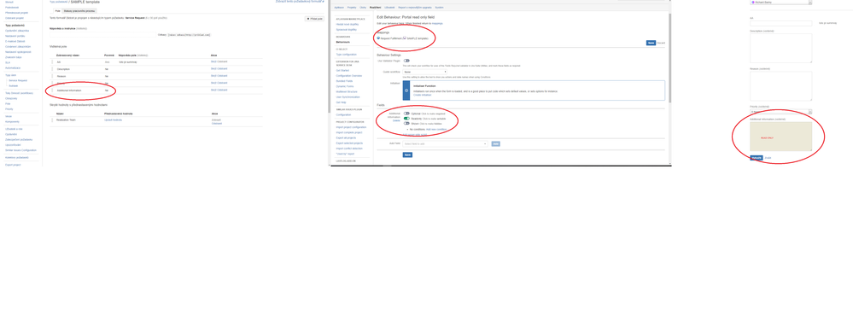Viewport: 853px width, 309px height.
Task: Click the Reason text area in portal form
Action: (x=780, y=86)
